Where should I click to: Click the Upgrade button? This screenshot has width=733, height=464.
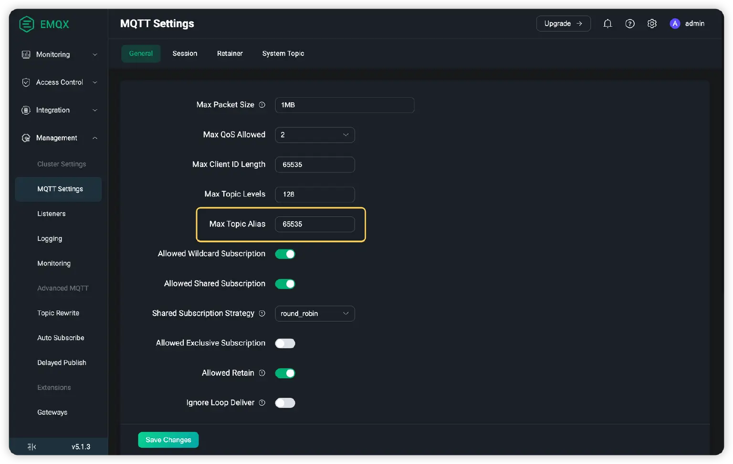[x=563, y=23]
